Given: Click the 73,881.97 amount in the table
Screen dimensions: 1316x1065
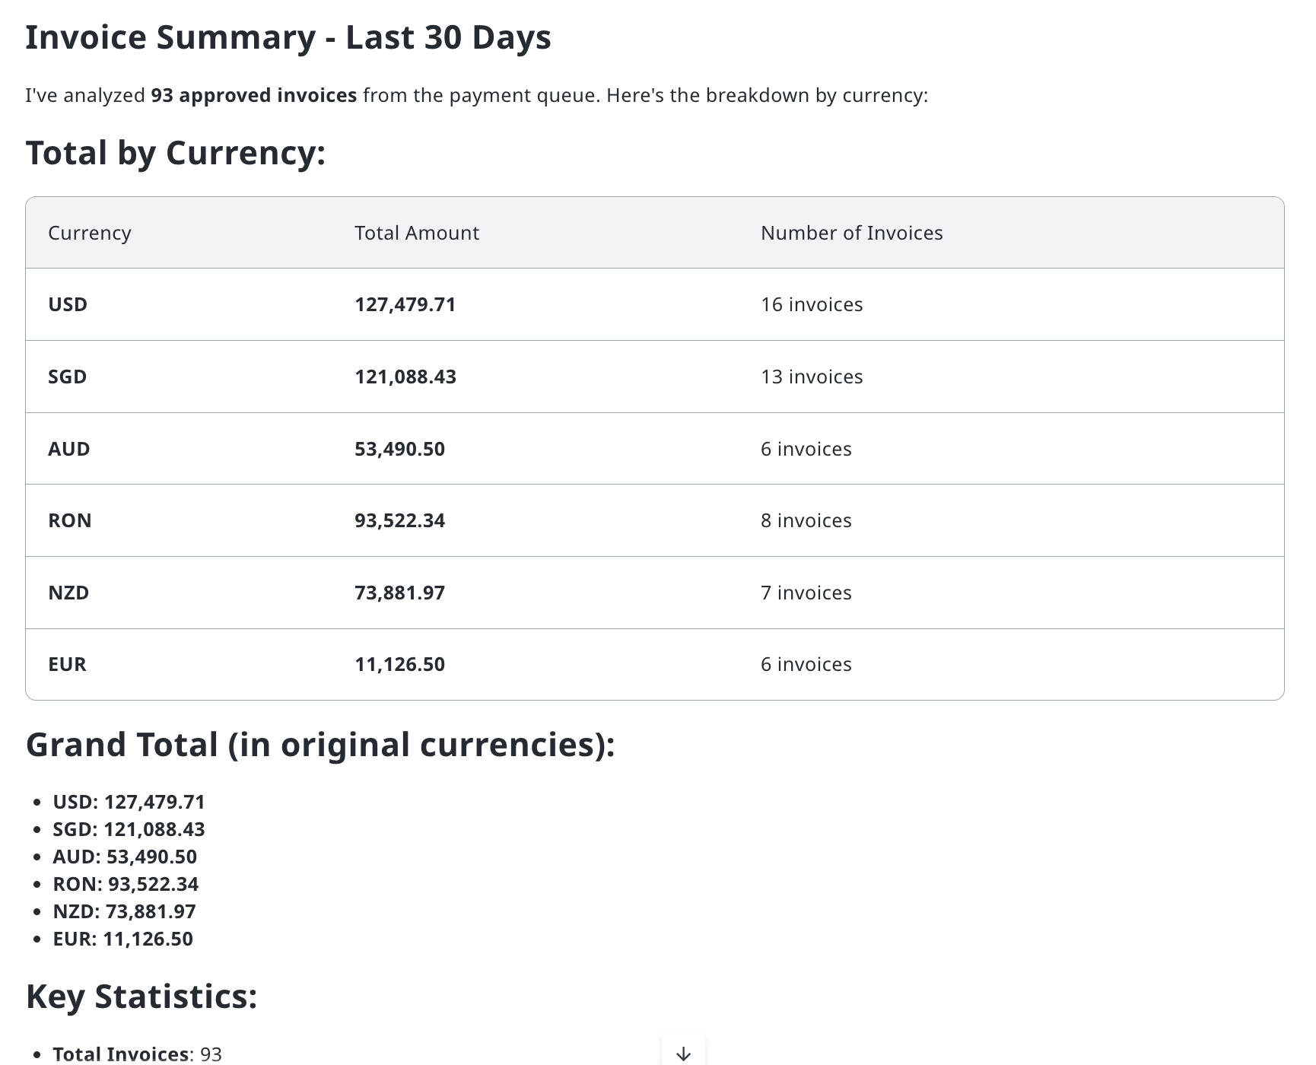Looking at the screenshot, I should 400,593.
